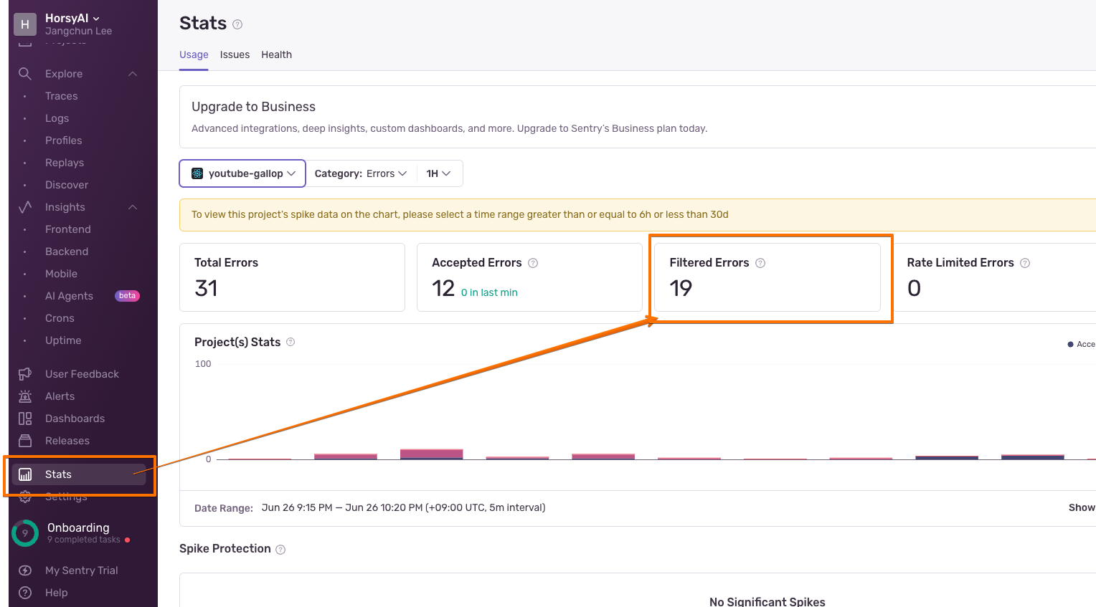Click the Releases box icon
The image size is (1096, 607).
point(25,441)
